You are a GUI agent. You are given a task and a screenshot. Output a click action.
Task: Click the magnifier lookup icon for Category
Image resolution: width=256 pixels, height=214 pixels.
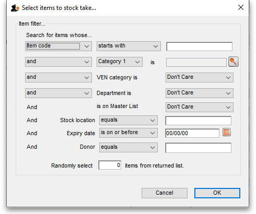click(234, 62)
